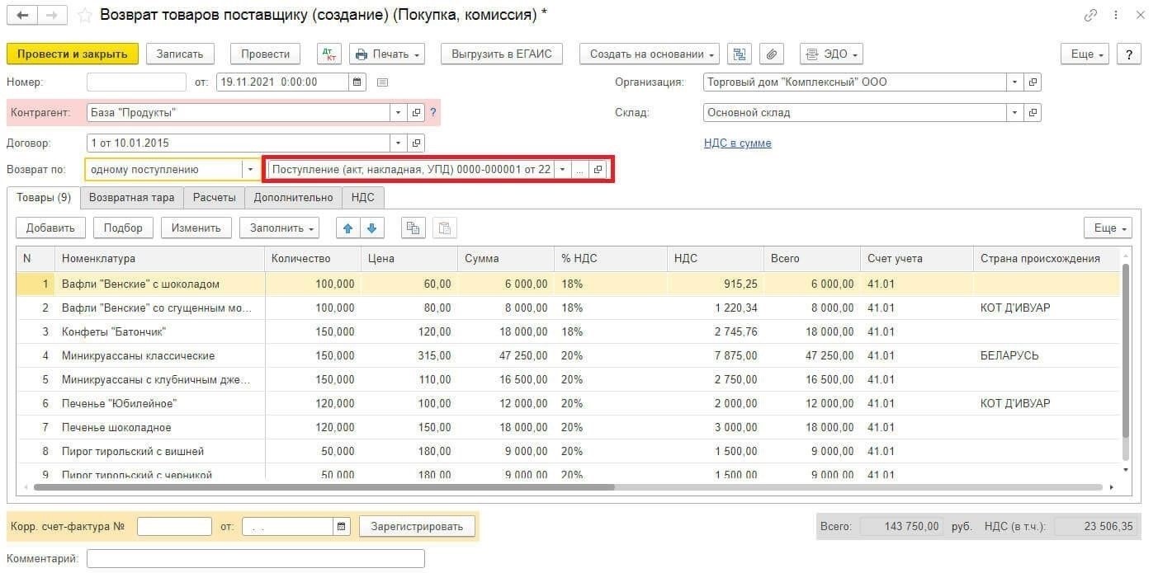Expand the Организация dropdown arrow

tap(1014, 82)
